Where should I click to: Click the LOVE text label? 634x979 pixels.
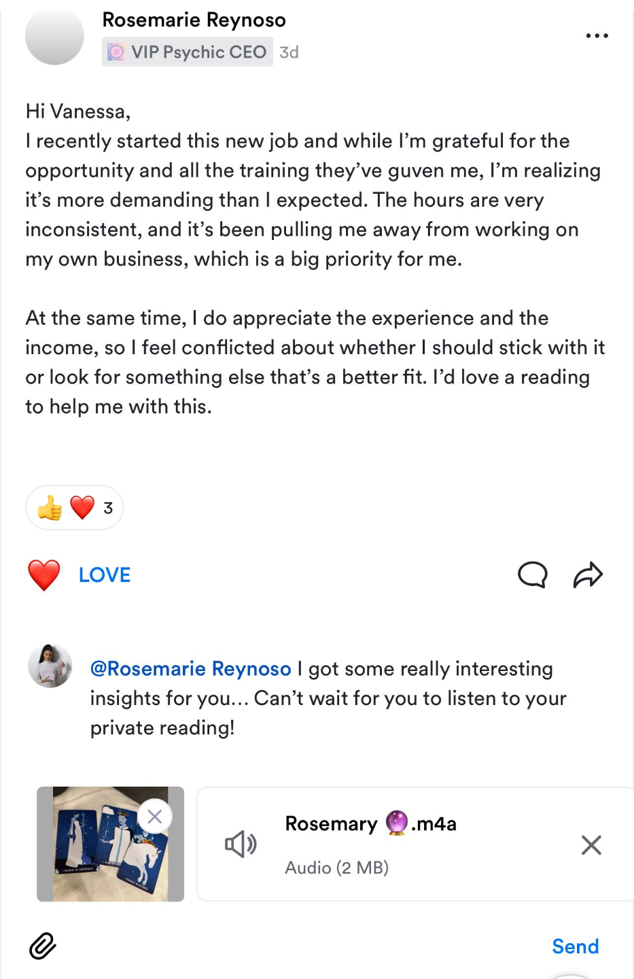tap(105, 575)
